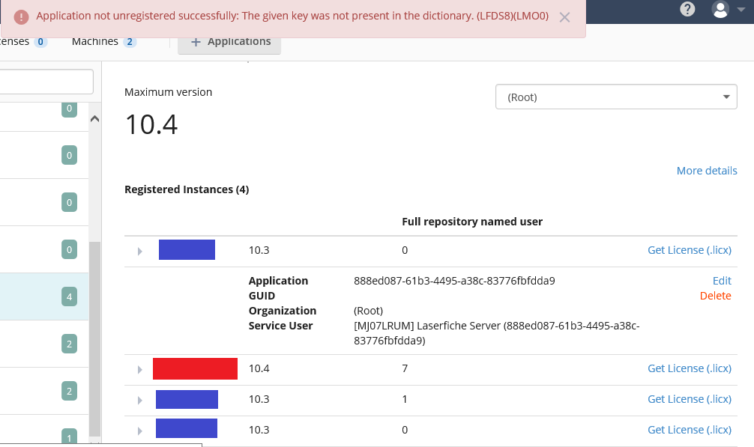The height and width of the screenshot is (447, 754).
Task: Click the sidebar vertical scrollbar thumb
Action: click(94, 339)
